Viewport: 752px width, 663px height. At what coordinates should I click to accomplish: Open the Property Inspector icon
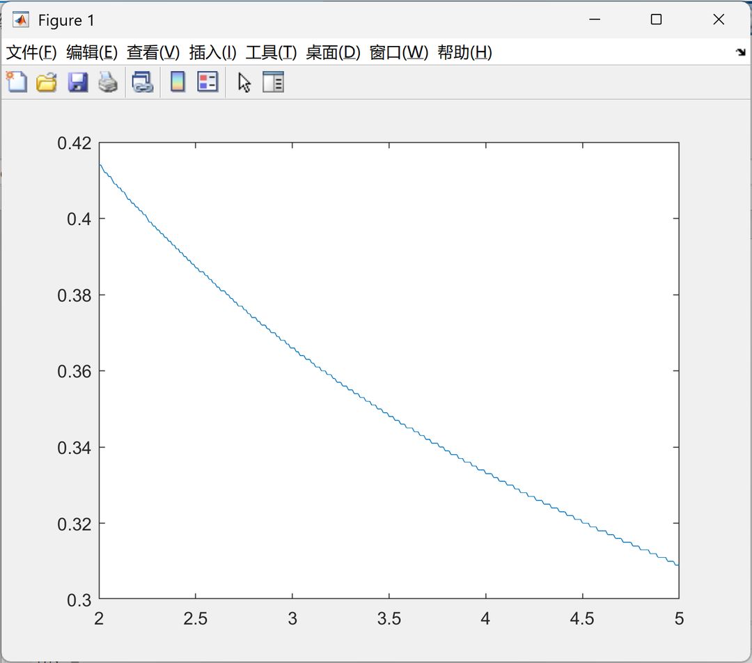(x=274, y=81)
